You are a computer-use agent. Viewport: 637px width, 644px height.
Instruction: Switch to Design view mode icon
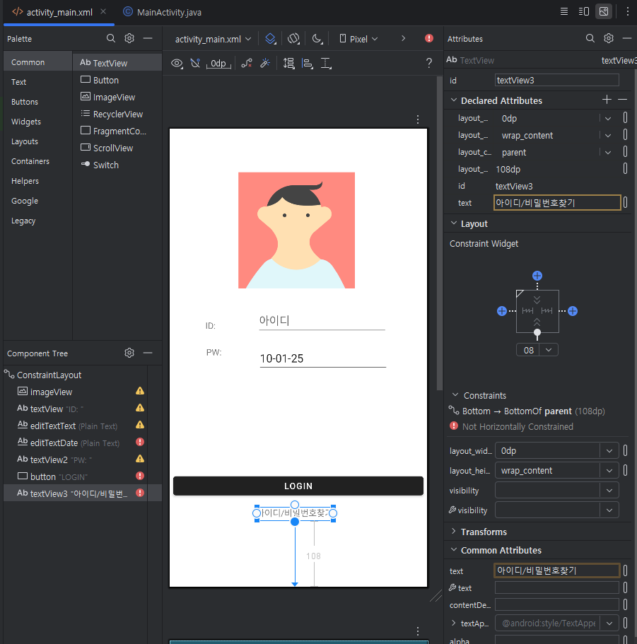tap(604, 11)
